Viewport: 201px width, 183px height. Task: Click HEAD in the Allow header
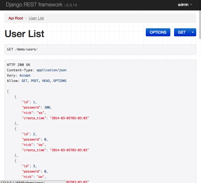tap(46, 81)
